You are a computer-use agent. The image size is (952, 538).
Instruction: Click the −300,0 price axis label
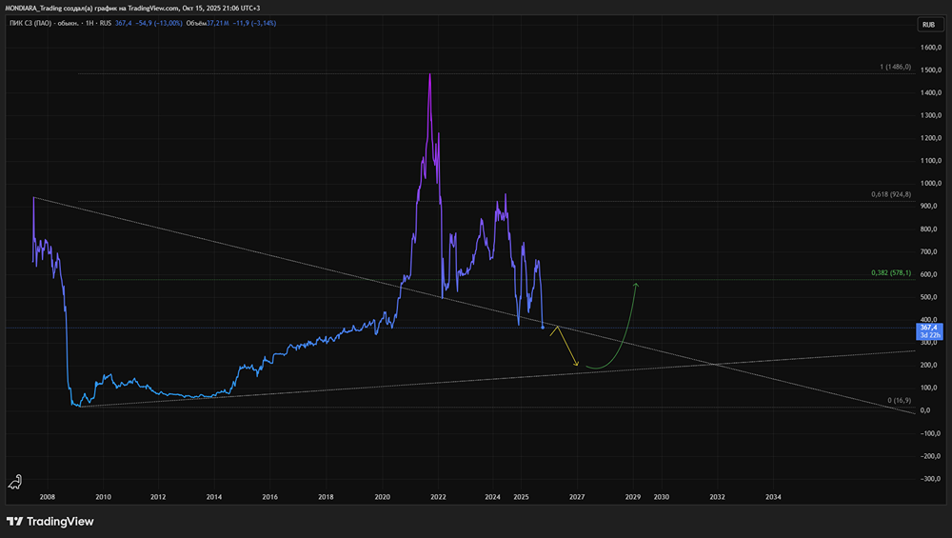click(x=930, y=479)
